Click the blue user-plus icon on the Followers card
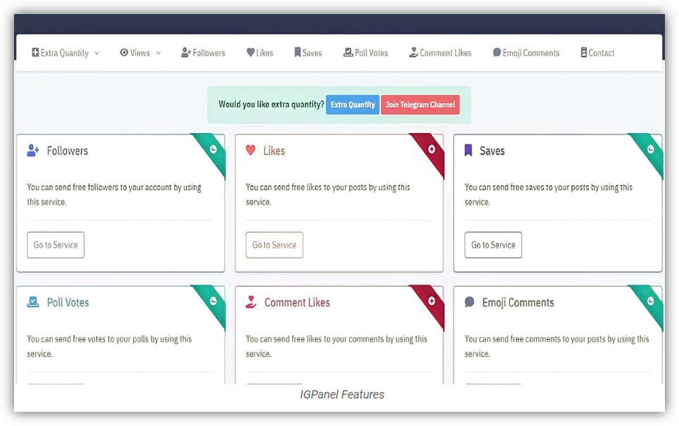 coord(33,150)
